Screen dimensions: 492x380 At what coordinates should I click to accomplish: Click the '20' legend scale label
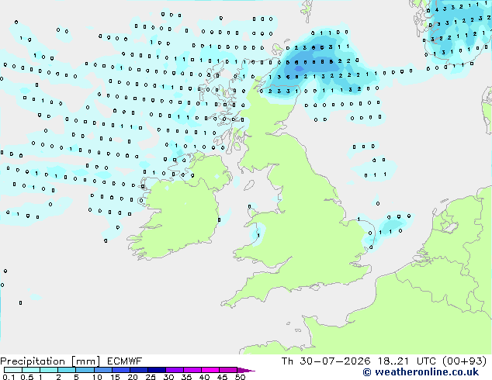133,377
